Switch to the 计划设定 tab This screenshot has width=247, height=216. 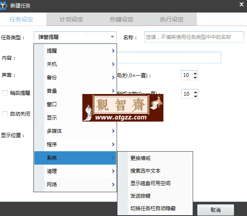click(71, 19)
